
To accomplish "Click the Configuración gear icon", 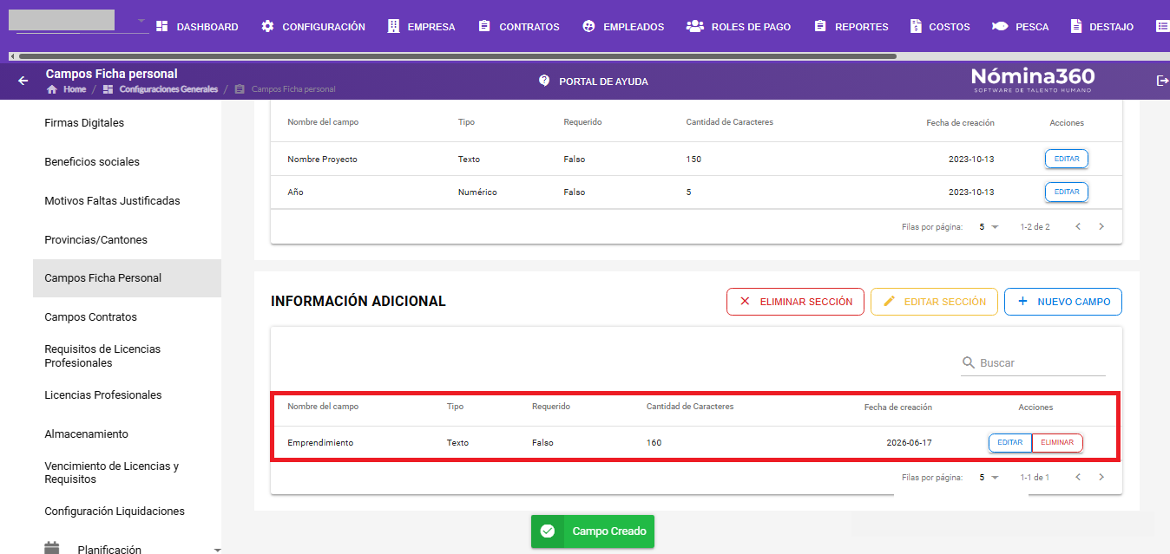I will (x=267, y=27).
